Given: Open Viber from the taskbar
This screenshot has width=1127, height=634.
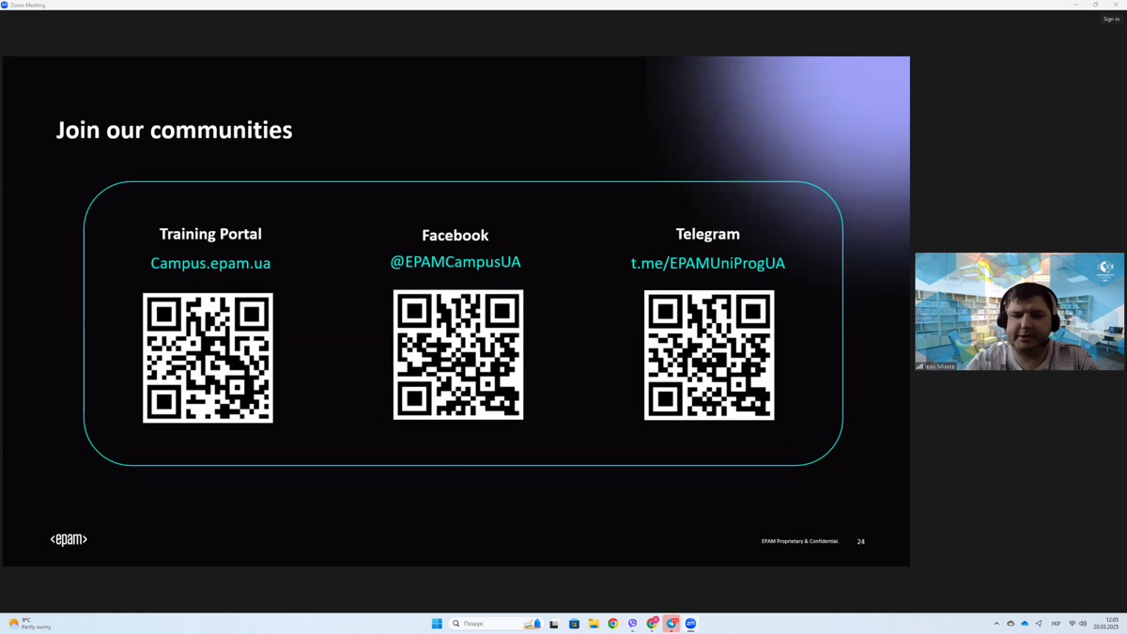Looking at the screenshot, I should point(632,624).
